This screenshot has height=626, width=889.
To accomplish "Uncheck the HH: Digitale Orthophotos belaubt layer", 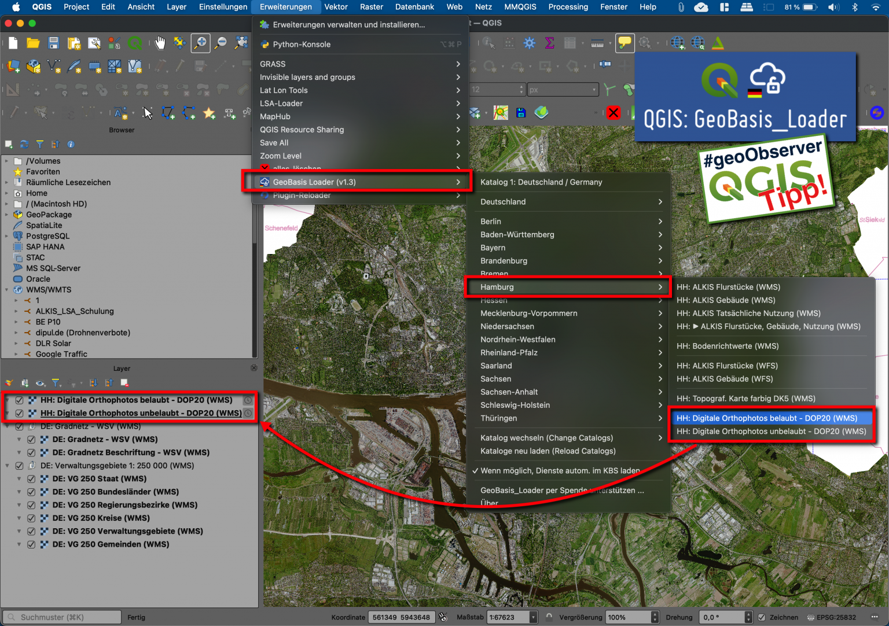I will 19,400.
